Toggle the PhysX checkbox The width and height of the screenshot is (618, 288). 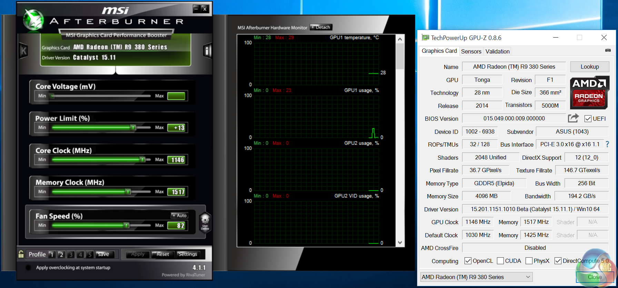tap(529, 261)
